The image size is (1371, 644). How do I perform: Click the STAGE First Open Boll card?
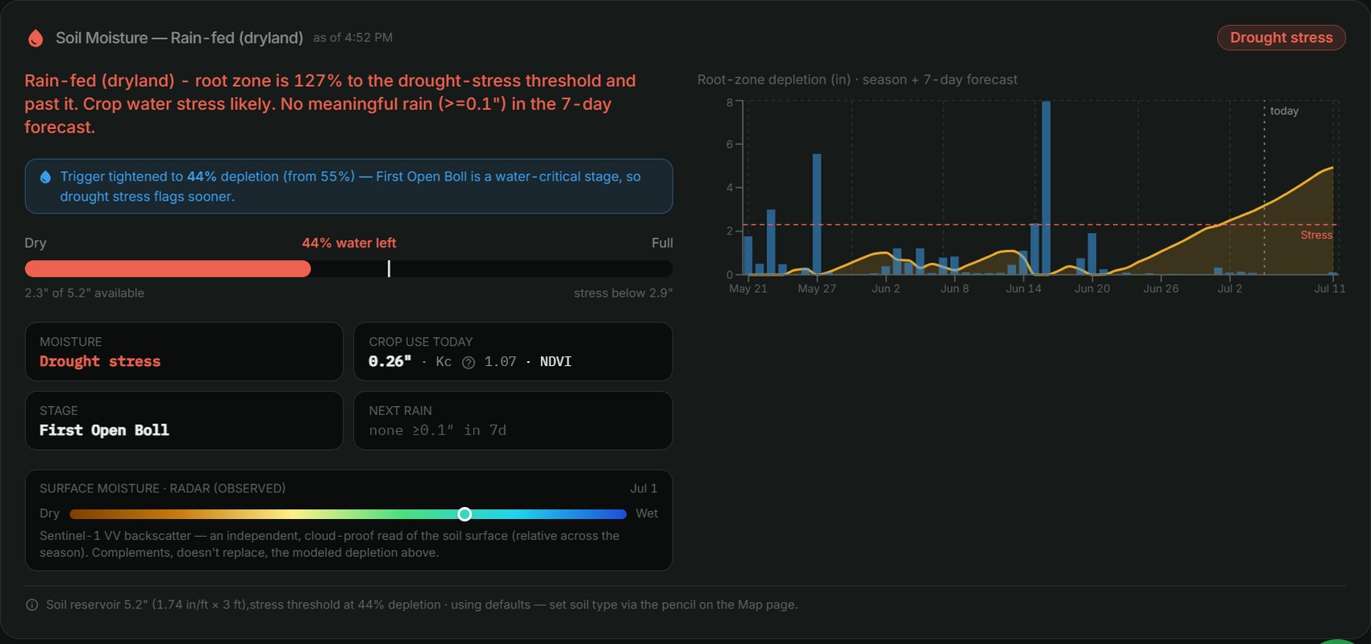coord(184,421)
